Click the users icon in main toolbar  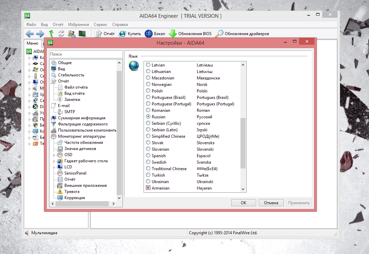click(x=72, y=34)
